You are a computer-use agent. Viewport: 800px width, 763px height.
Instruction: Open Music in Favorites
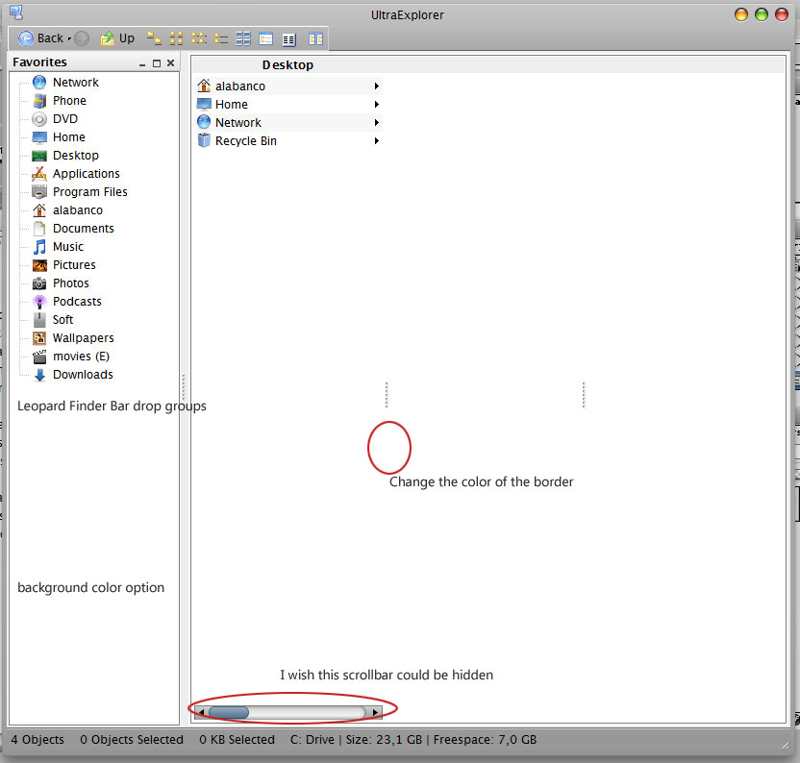point(68,247)
